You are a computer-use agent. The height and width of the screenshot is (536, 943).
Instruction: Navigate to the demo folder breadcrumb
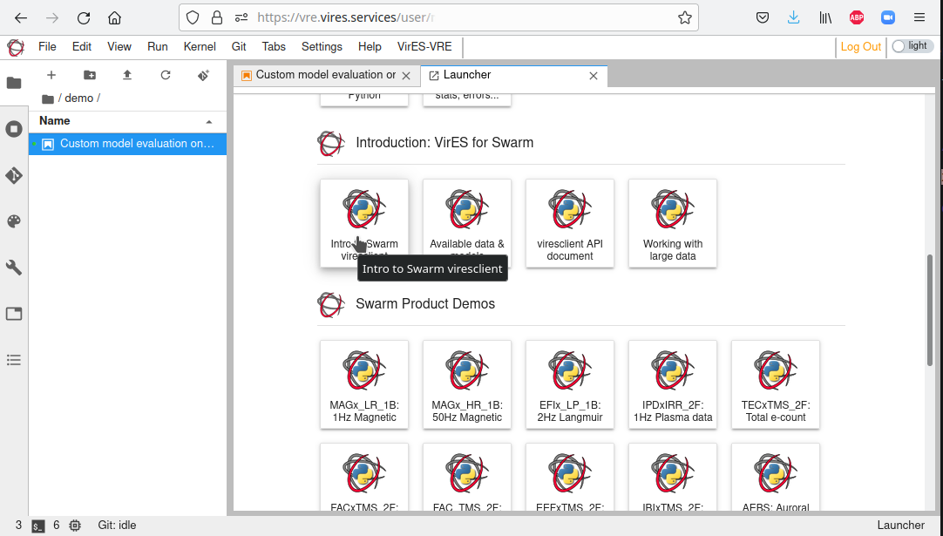click(78, 98)
